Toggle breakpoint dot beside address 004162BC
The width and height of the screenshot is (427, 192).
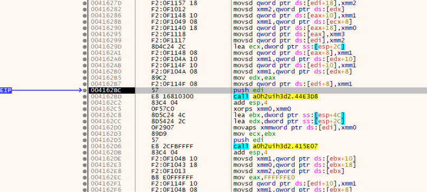pos(84,90)
